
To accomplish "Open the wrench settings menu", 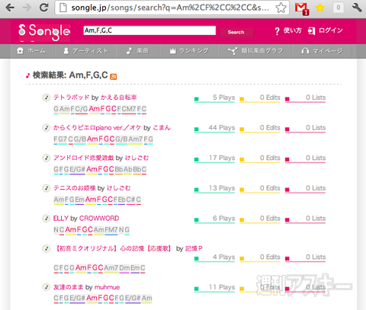I will click(357, 8).
